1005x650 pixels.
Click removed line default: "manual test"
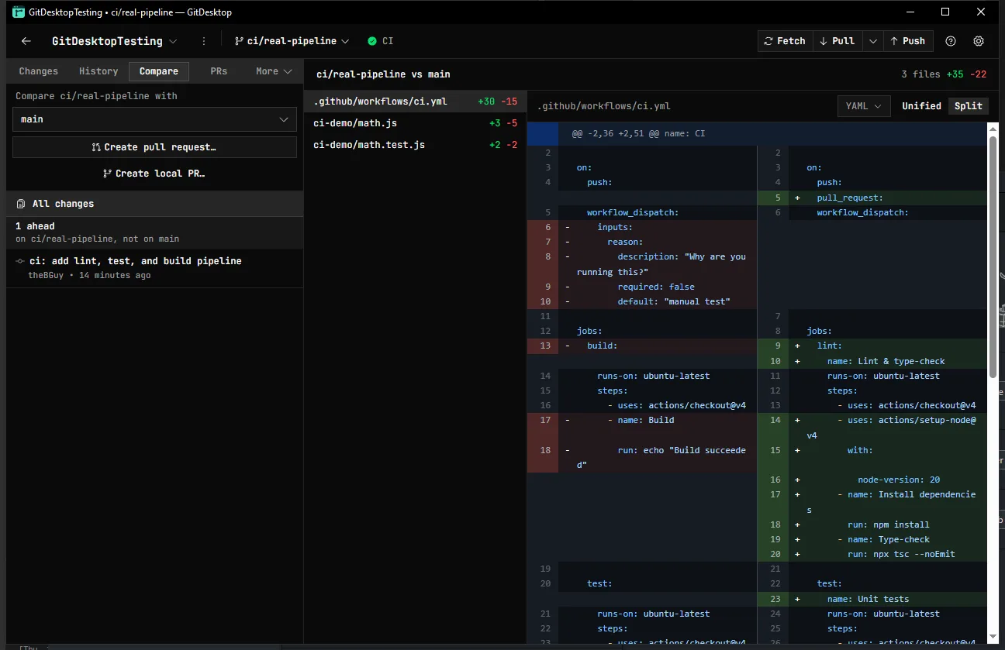coord(641,301)
